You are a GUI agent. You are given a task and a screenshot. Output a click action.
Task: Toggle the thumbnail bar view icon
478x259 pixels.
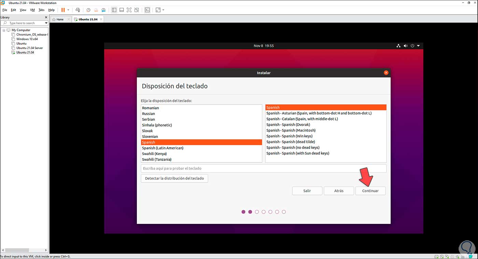pyautogui.click(x=122, y=10)
